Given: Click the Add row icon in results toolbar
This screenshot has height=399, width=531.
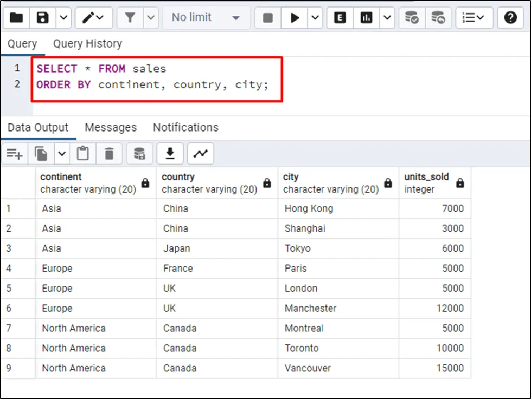Looking at the screenshot, I should click(15, 154).
